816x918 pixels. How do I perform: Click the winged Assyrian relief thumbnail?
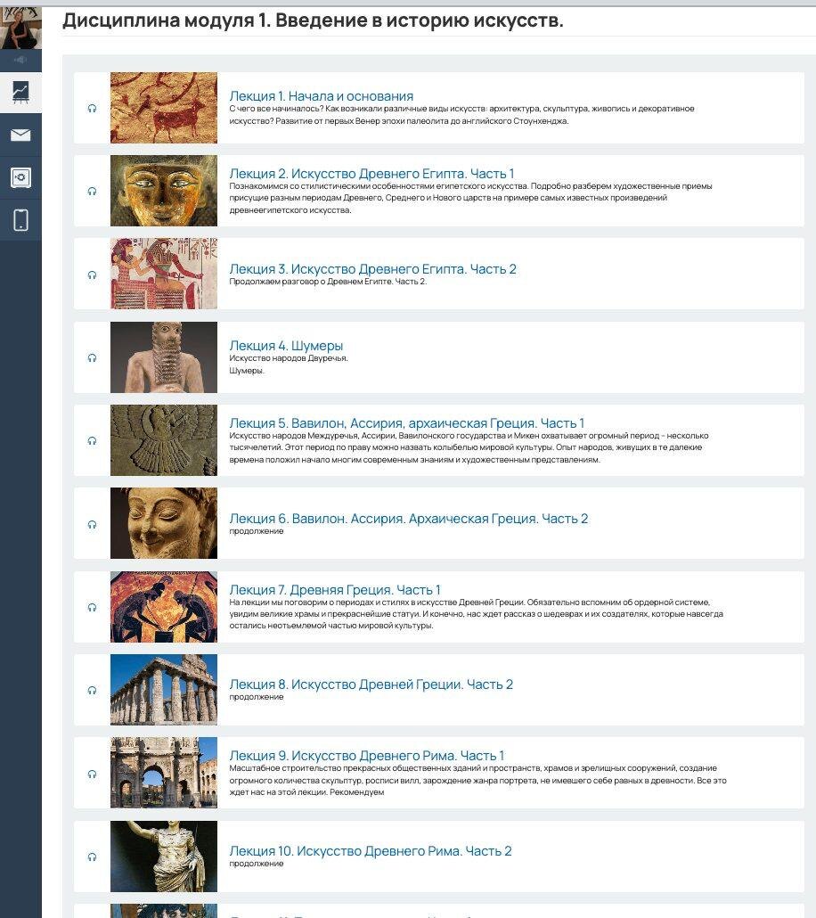click(x=164, y=440)
